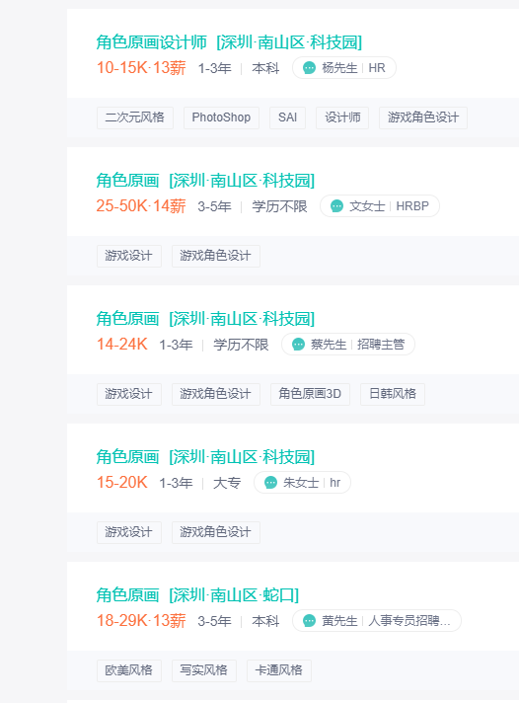Click chat icon next to 杨先生 HR
Image resolution: width=519 pixels, height=703 pixels.
coord(309,68)
